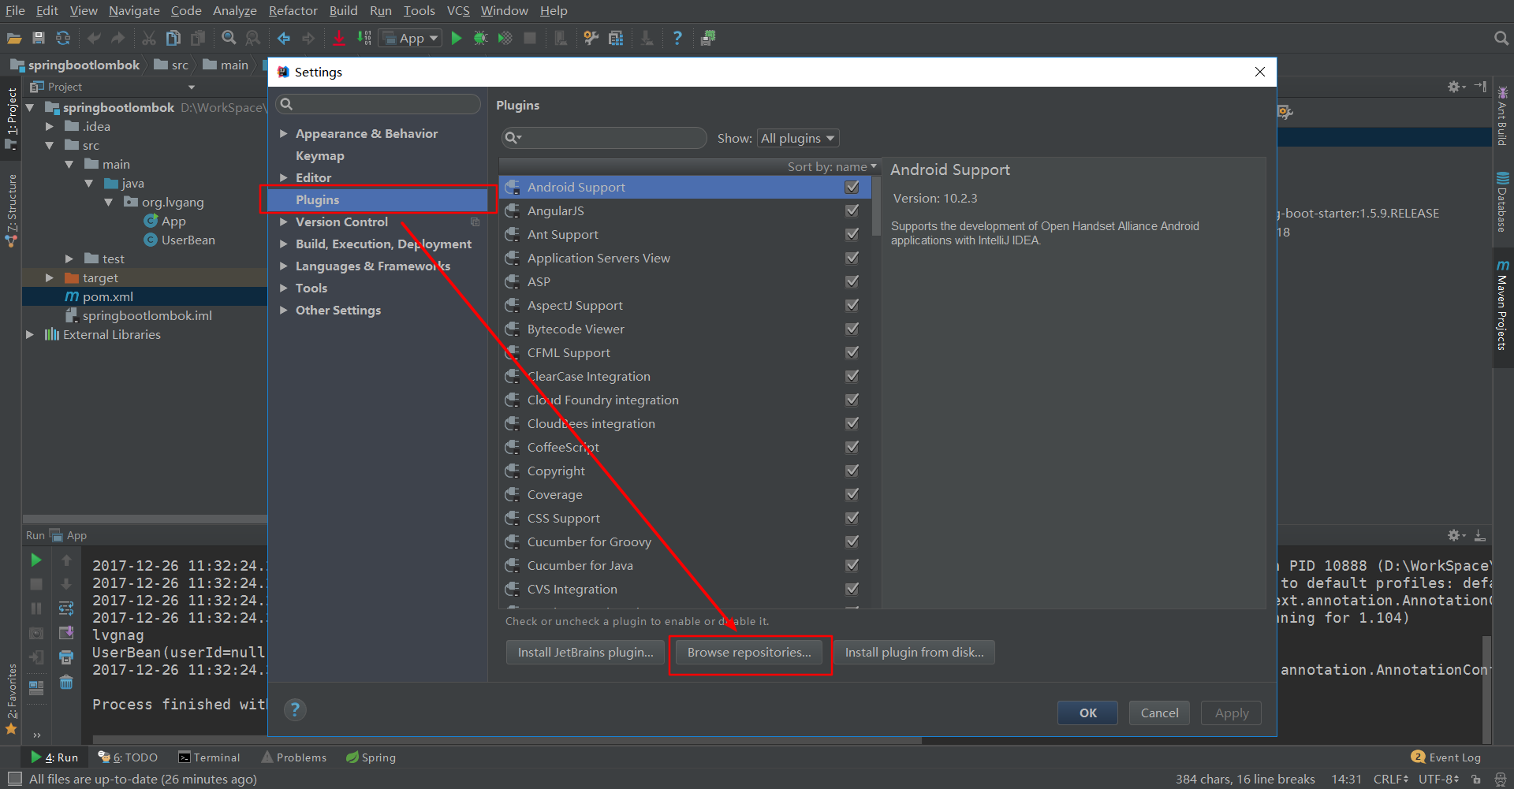The height and width of the screenshot is (789, 1514).
Task: Click the Print icon in Run panel
Action: 66,657
